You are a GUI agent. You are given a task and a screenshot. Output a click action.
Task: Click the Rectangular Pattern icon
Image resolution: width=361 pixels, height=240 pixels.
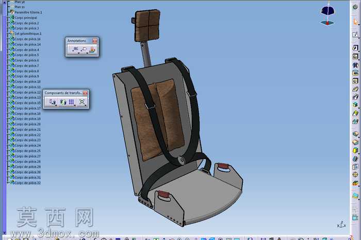pos(71,102)
